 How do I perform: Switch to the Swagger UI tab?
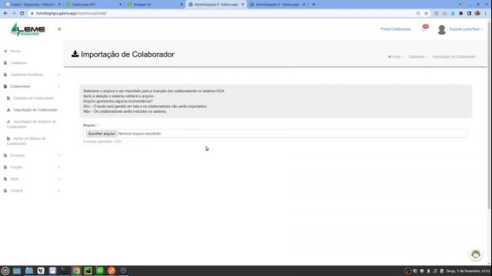tap(155, 5)
